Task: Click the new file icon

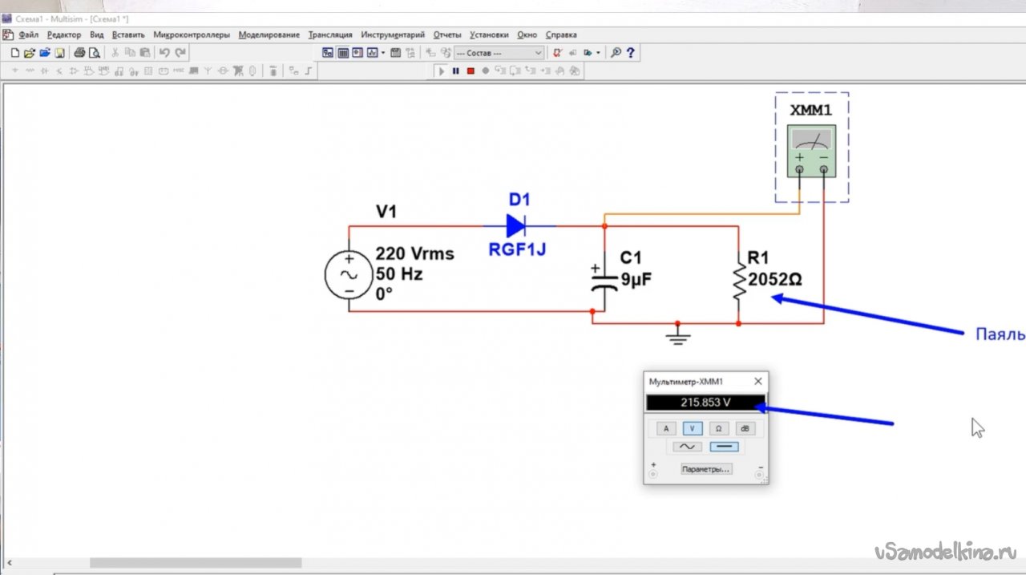Action: coord(14,53)
